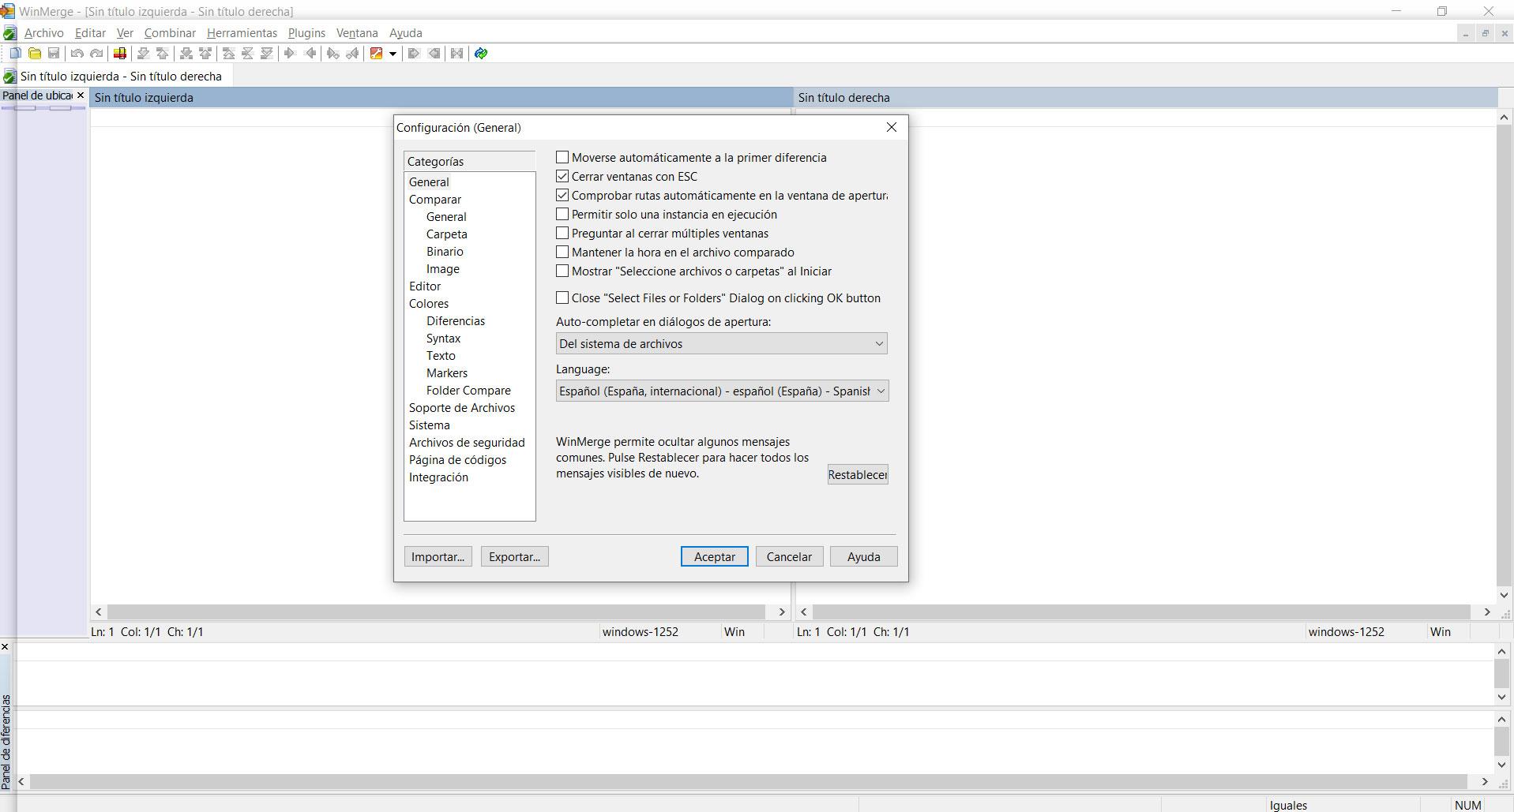The image size is (1514, 812).
Task: Click the Redo toolbar icon
Action: (96, 53)
